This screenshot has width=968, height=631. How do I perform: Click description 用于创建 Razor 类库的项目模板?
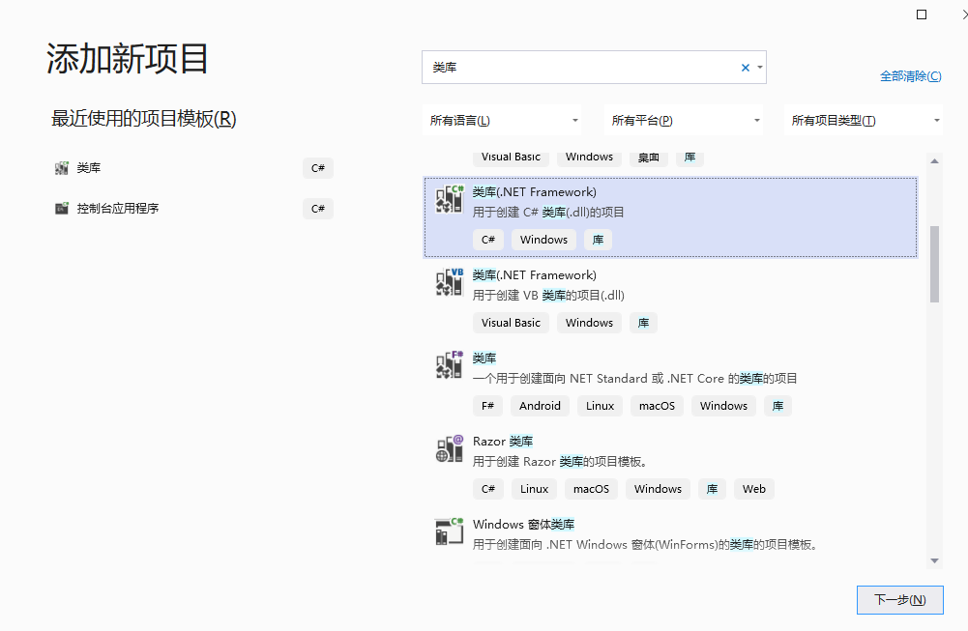coord(559,461)
